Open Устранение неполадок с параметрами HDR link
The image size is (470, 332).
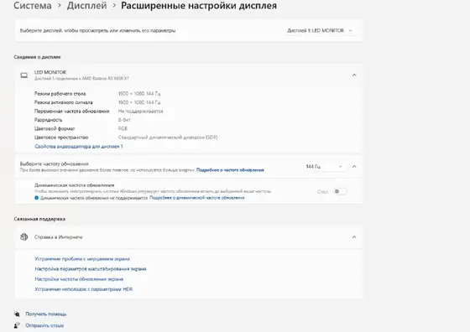[84, 289]
